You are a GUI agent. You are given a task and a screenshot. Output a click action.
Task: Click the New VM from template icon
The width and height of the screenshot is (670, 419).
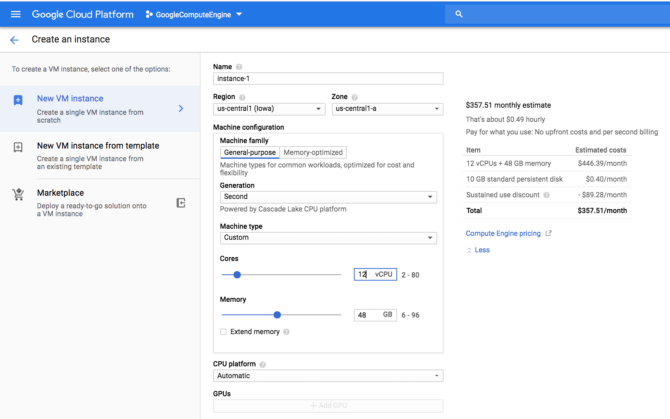coord(18,147)
